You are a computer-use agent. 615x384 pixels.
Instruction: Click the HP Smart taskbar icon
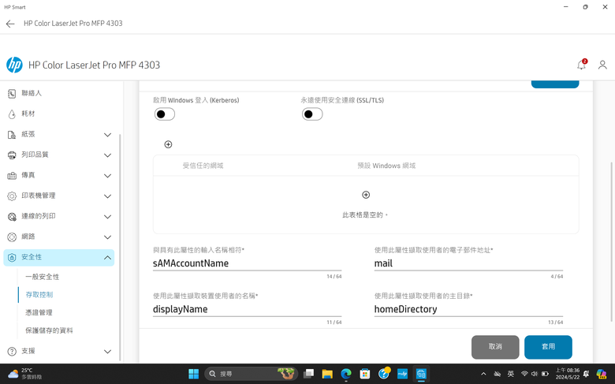tap(421, 374)
